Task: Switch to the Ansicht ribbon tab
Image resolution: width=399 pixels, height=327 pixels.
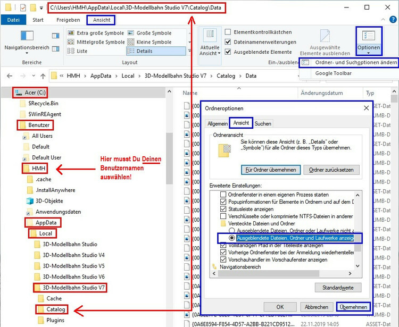Action: [x=101, y=20]
